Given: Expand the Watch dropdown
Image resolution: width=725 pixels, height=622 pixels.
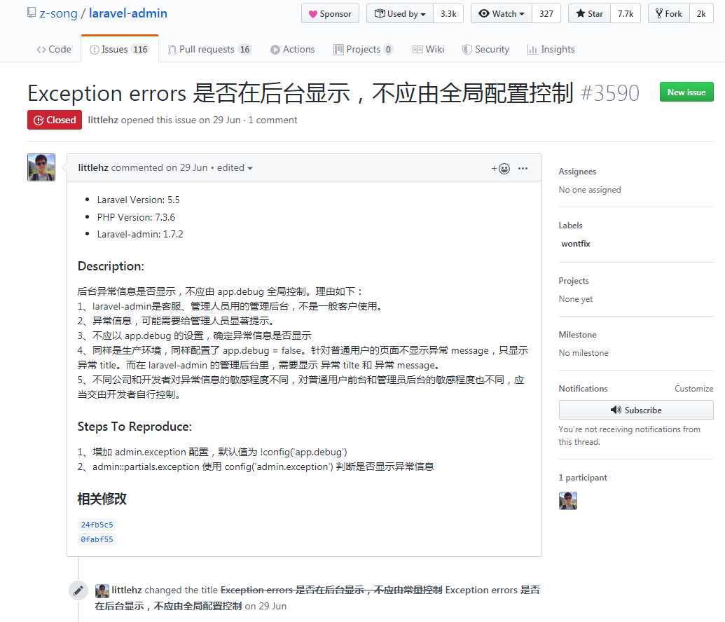Looking at the screenshot, I should (502, 14).
